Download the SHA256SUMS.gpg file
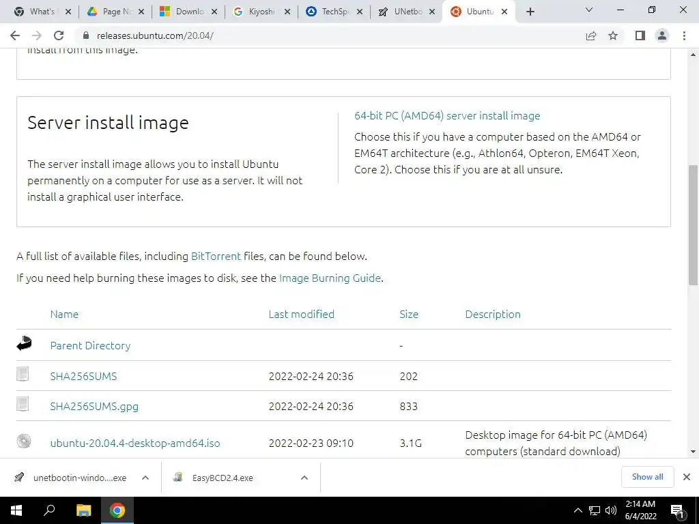699x524 pixels. point(94,407)
